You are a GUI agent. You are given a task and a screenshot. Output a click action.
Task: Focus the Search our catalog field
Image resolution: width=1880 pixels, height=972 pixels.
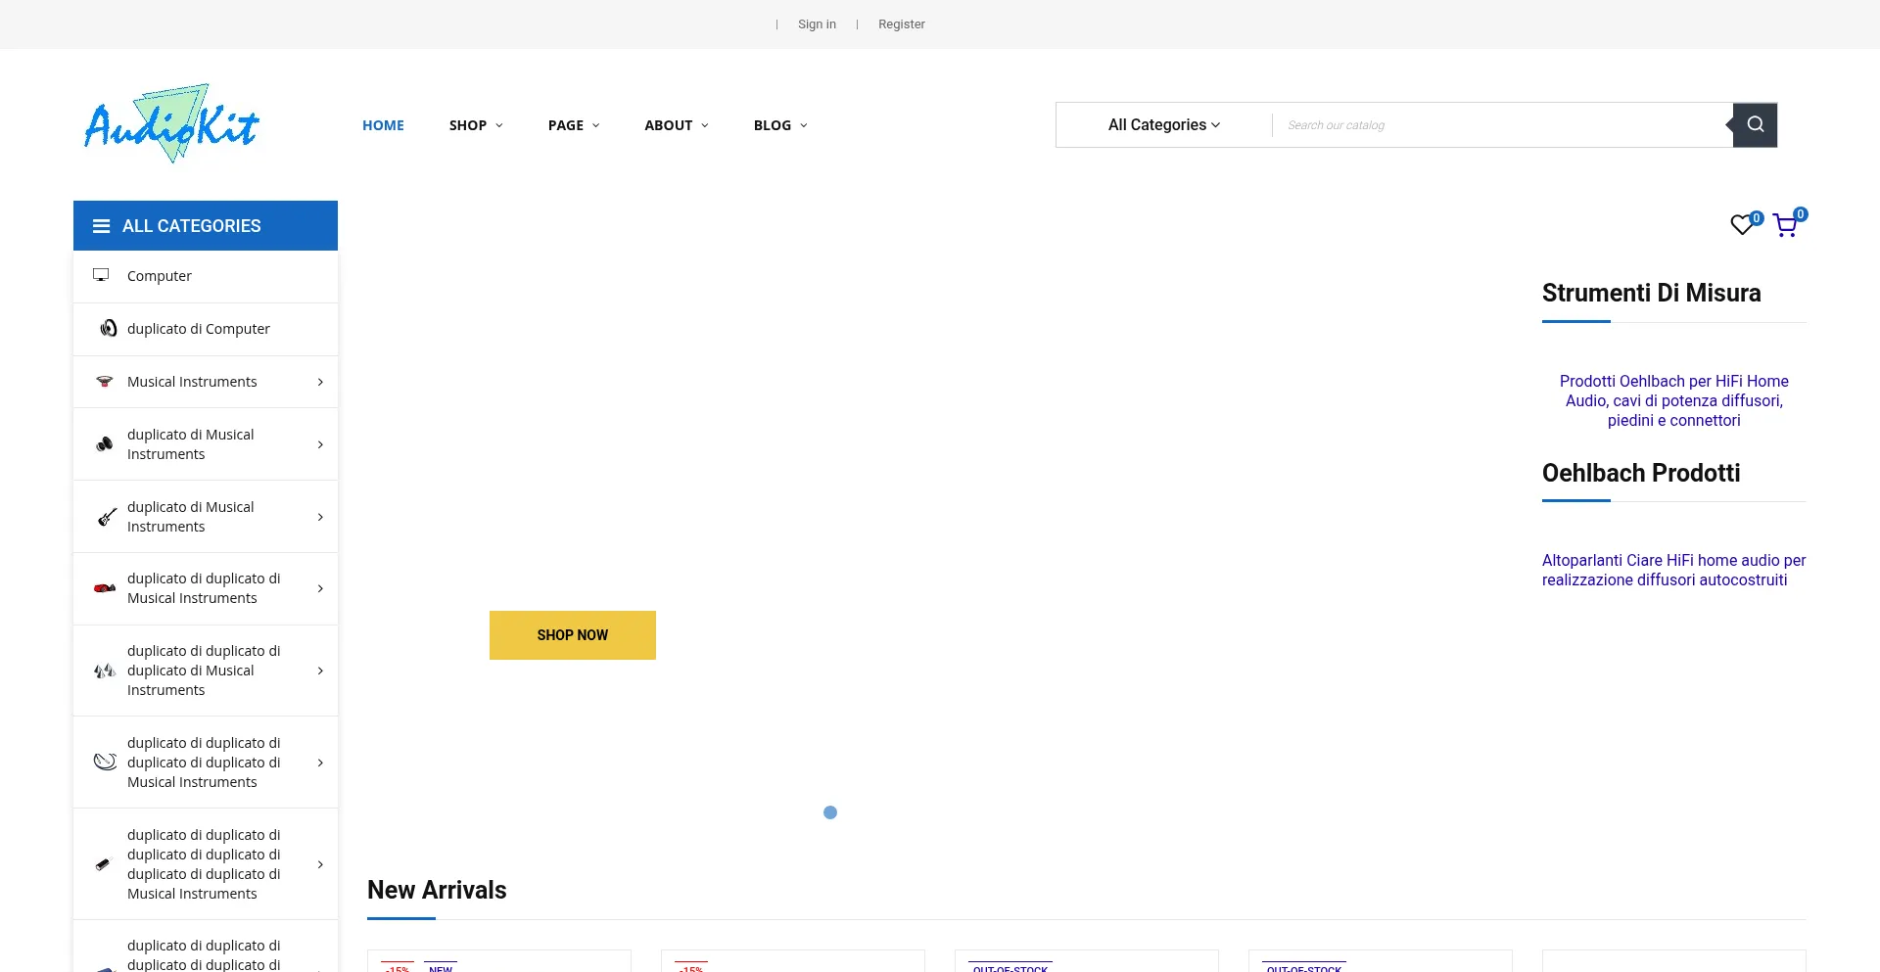click(x=1502, y=125)
